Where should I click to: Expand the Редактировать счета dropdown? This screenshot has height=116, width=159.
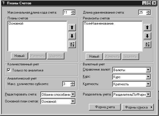click(73, 94)
